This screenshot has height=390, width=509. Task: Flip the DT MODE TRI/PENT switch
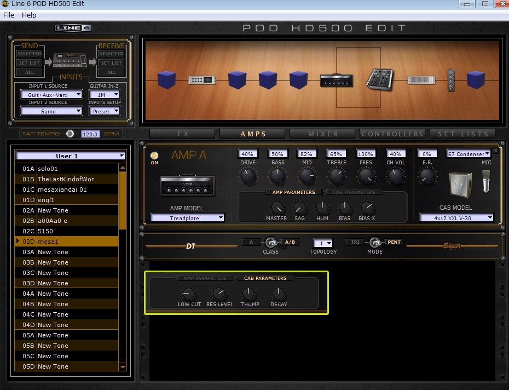click(375, 243)
